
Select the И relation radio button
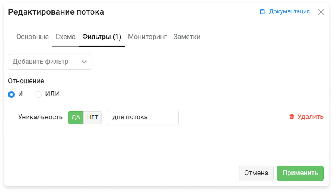tap(11, 94)
